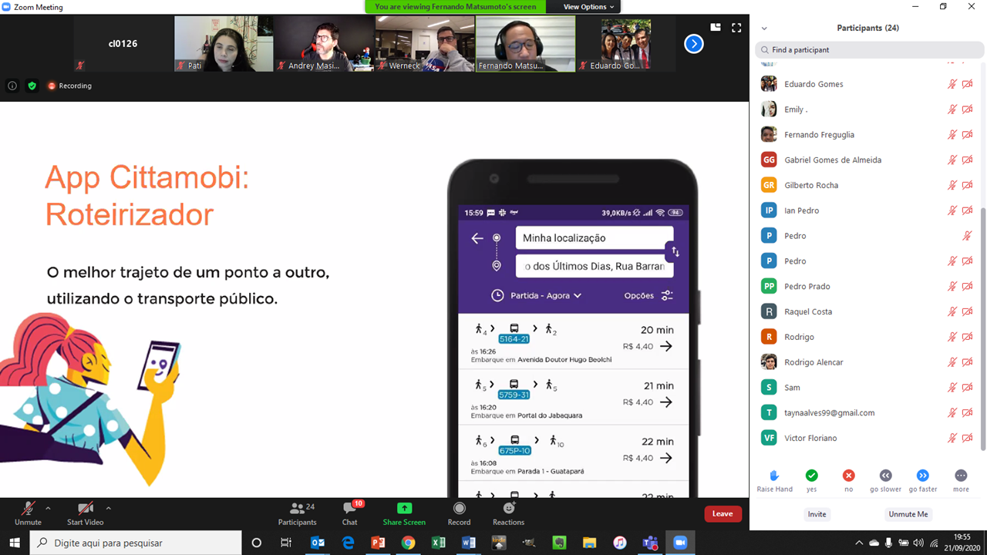987x555 pixels.
Task: Click the taskbar search box
Action: (136, 543)
